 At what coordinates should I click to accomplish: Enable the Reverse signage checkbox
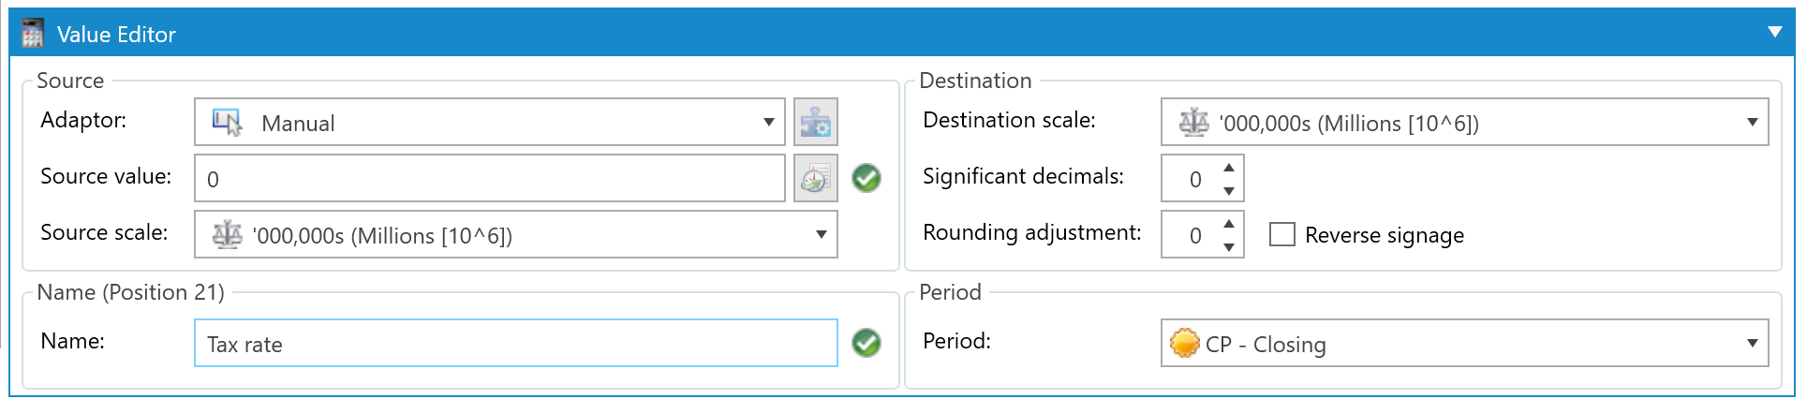pyautogui.click(x=1282, y=234)
